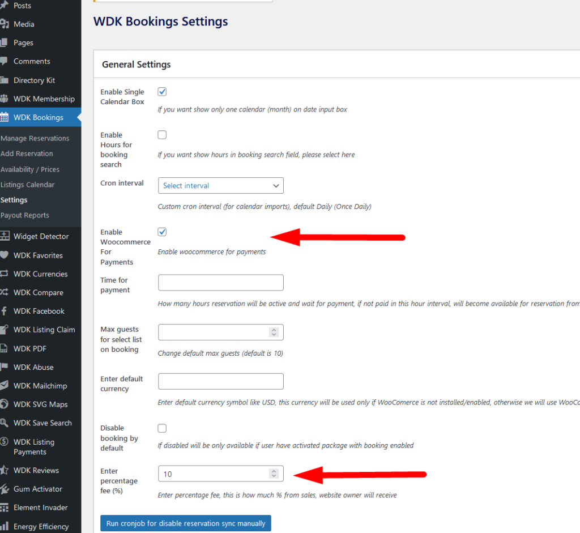Click percentage fee spinner arrows
The image size is (580, 533).
coord(274,474)
